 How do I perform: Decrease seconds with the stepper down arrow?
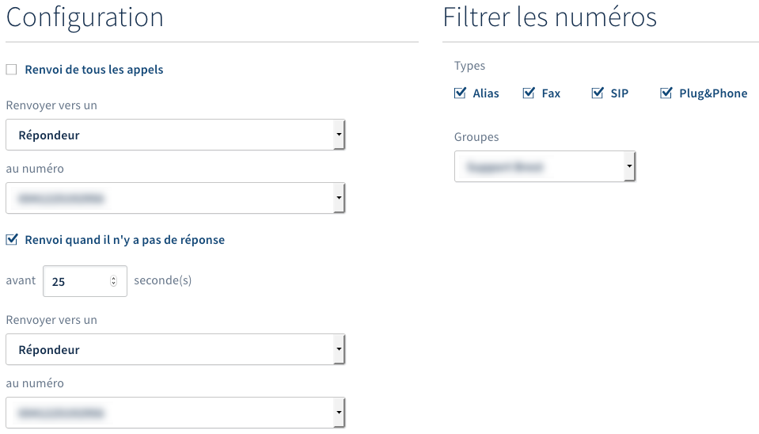[114, 284]
